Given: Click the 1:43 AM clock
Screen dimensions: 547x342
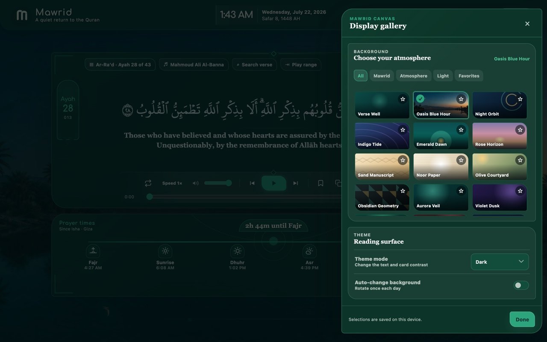Looking at the screenshot, I should click(x=236, y=15).
